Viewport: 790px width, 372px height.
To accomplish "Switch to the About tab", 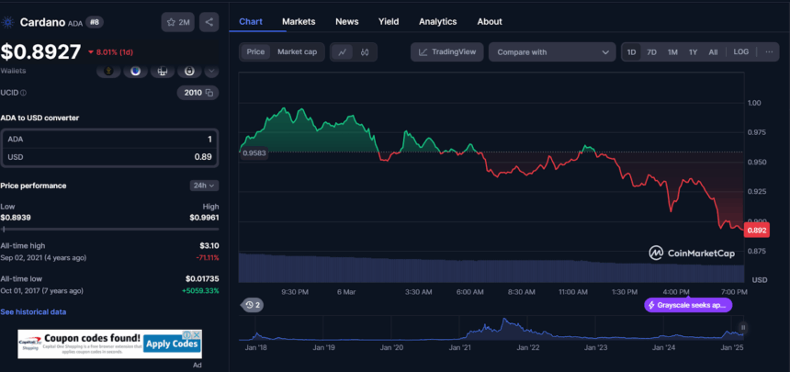I will pyautogui.click(x=490, y=22).
